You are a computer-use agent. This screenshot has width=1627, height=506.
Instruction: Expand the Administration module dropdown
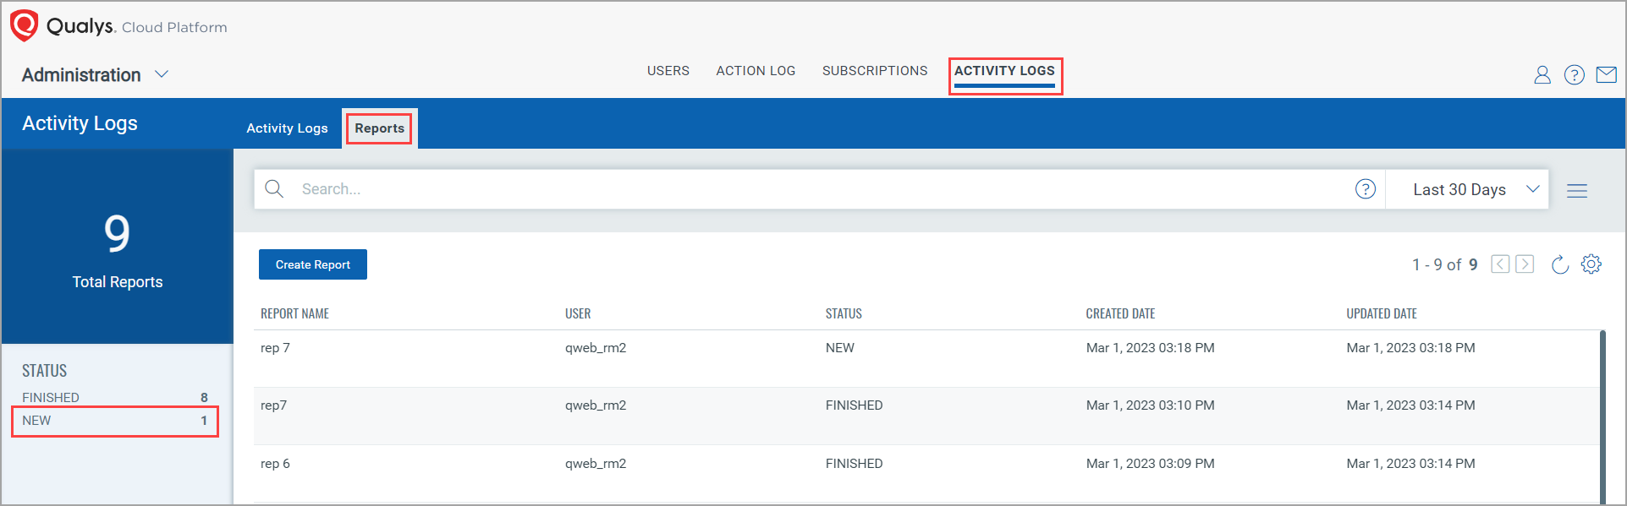[162, 74]
